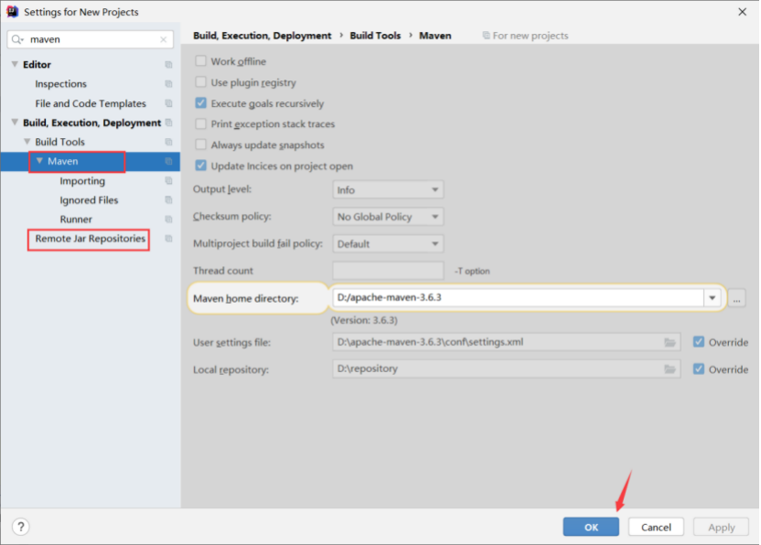Uncheck Execute goals recursively
Image resolution: width=761 pixels, height=545 pixels.
pos(200,103)
